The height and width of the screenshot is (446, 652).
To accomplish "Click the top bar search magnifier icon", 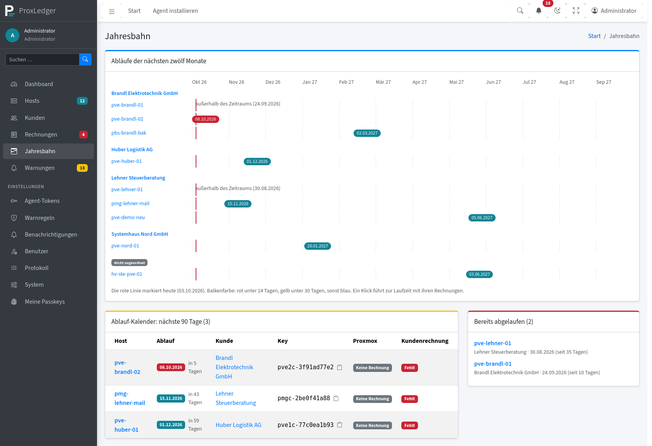I will 520,11.
